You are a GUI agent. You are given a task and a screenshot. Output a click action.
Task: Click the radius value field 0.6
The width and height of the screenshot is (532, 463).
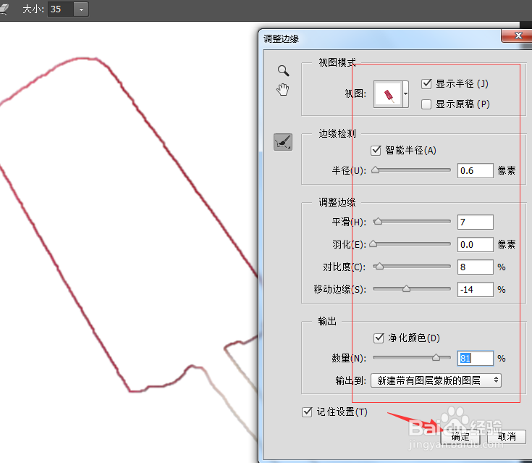coord(475,170)
